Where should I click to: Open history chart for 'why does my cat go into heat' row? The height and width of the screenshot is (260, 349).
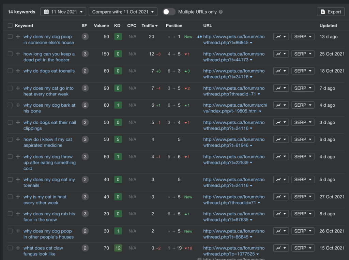pos(281,88)
